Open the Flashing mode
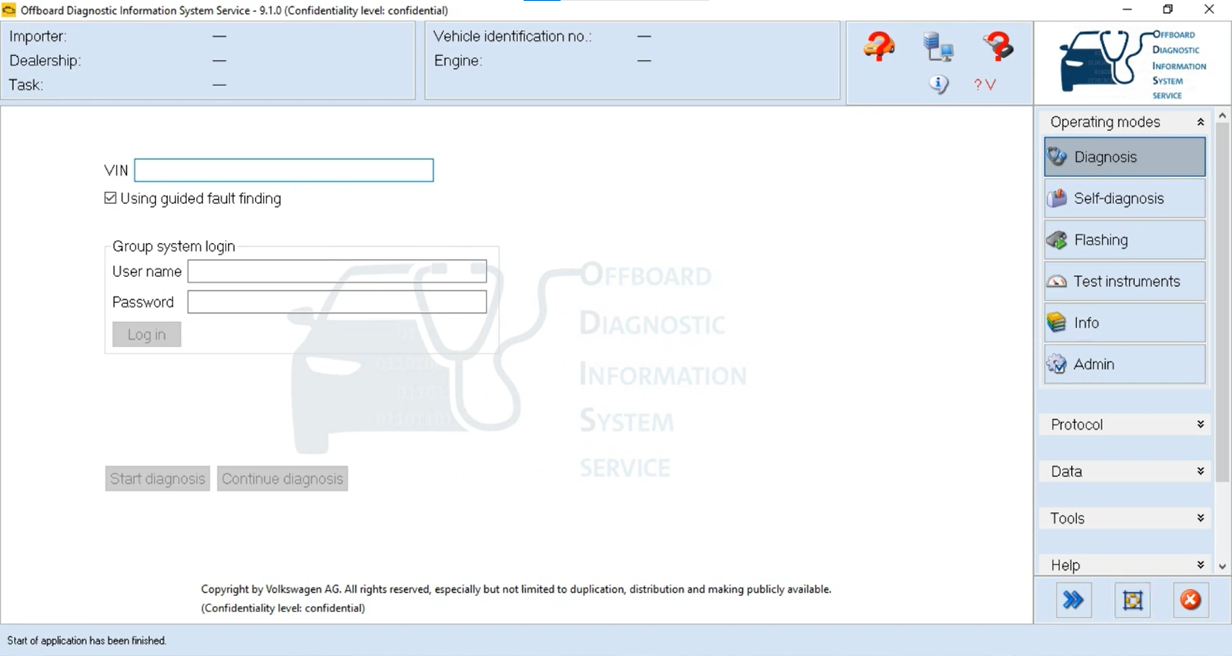 click(1124, 240)
